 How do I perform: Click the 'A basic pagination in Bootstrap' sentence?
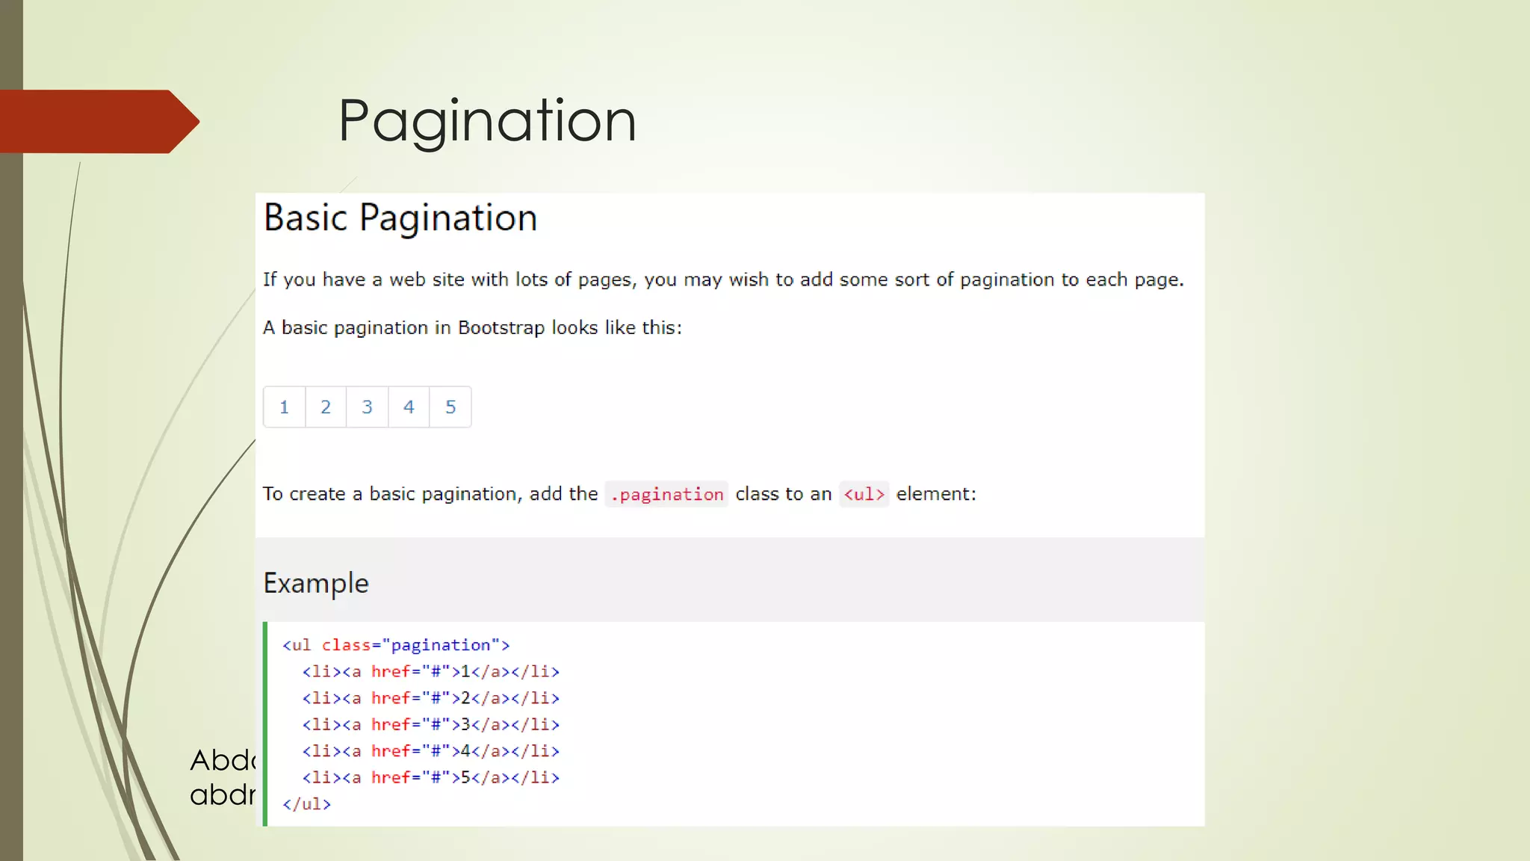[472, 328]
